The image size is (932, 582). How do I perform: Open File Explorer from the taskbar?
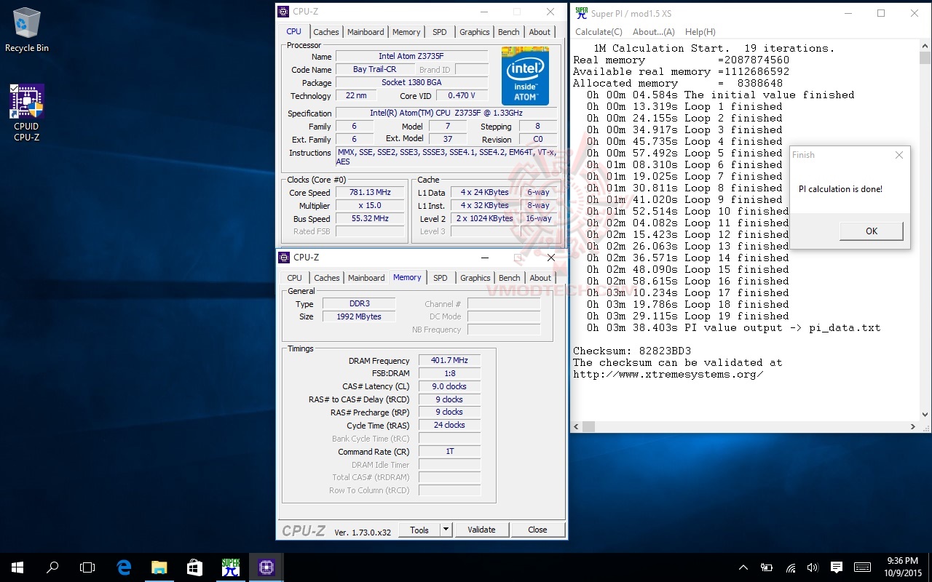(x=159, y=567)
